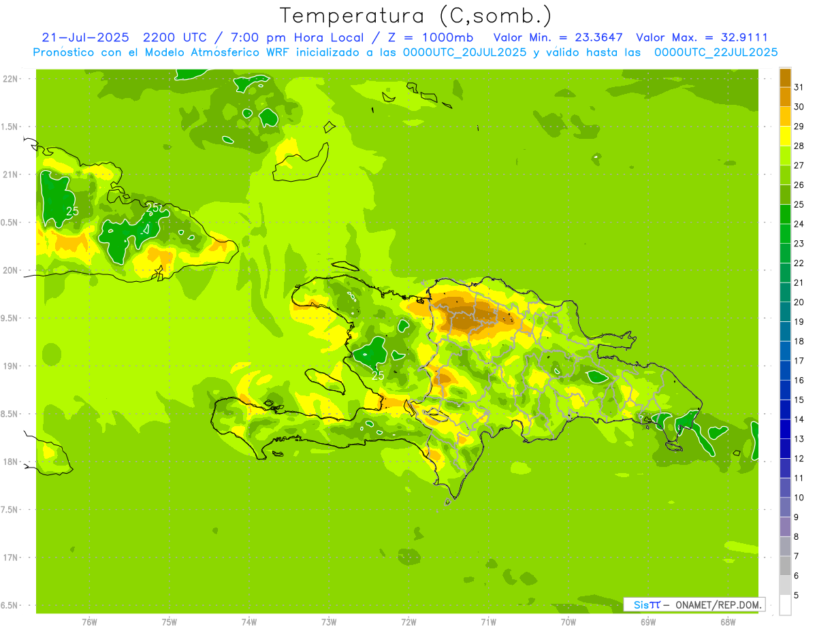
Task: Click the "75W" longitude label
Action: click(x=170, y=622)
